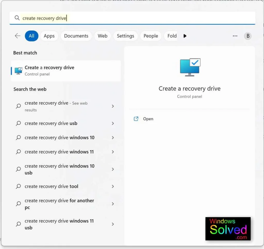Select 'create recovery drive usb' suggestion
The height and width of the screenshot is (249, 264).
pyautogui.click(x=66, y=123)
